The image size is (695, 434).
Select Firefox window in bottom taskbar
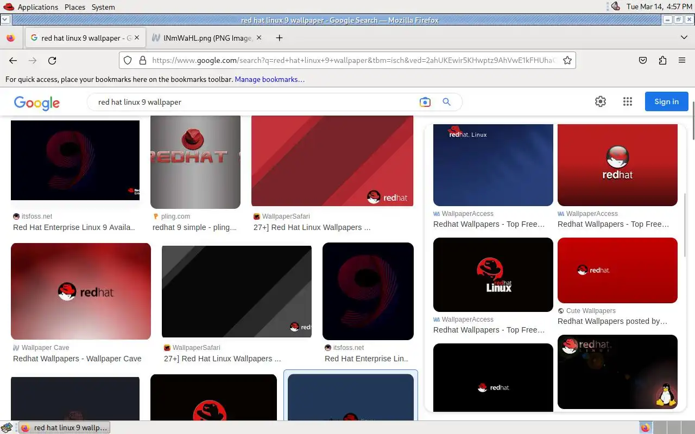(x=64, y=427)
